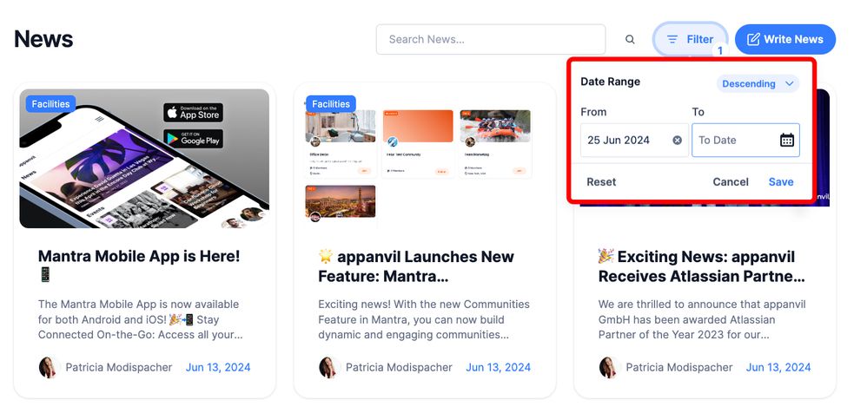Viewport: 867px width, 413px height.
Task: Click Patricia Modispacher name on Communities card
Action: coord(400,367)
